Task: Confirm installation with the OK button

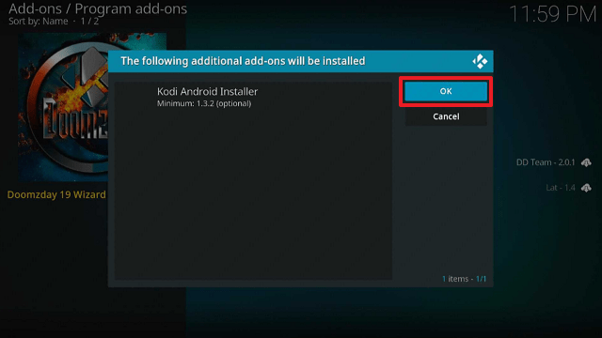Action: (x=446, y=91)
